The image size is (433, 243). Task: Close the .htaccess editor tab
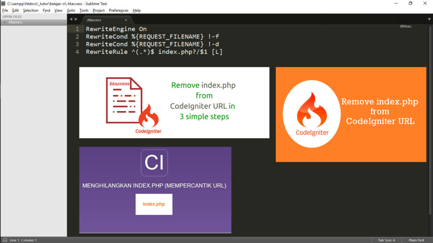(x=126, y=20)
